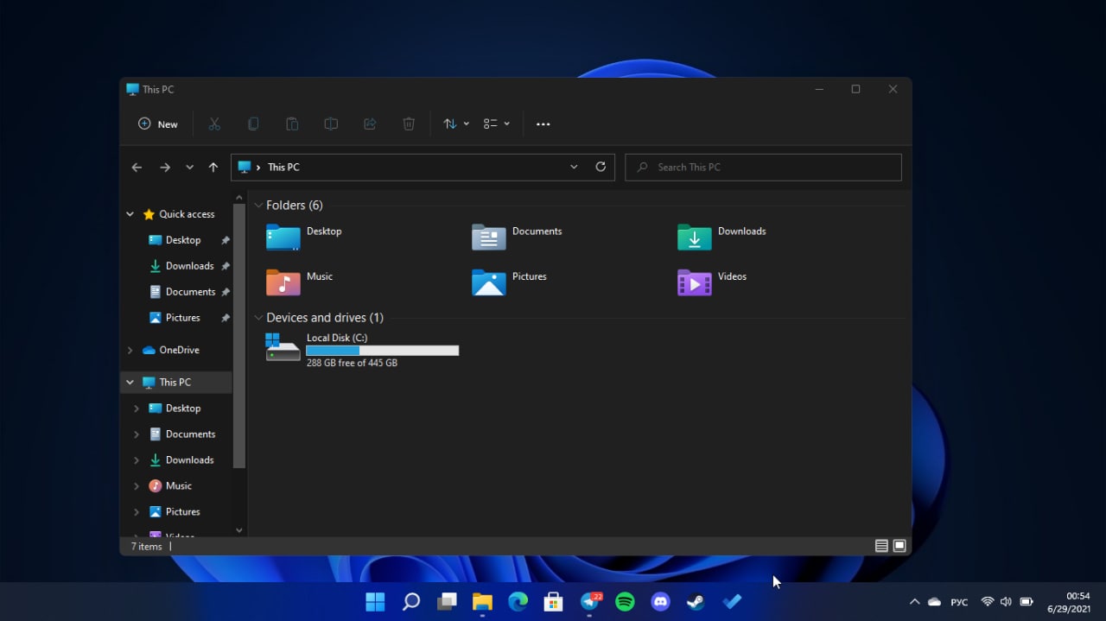This screenshot has width=1106, height=621.
Task: Click the Search This PC field
Action: (x=763, y=168)
